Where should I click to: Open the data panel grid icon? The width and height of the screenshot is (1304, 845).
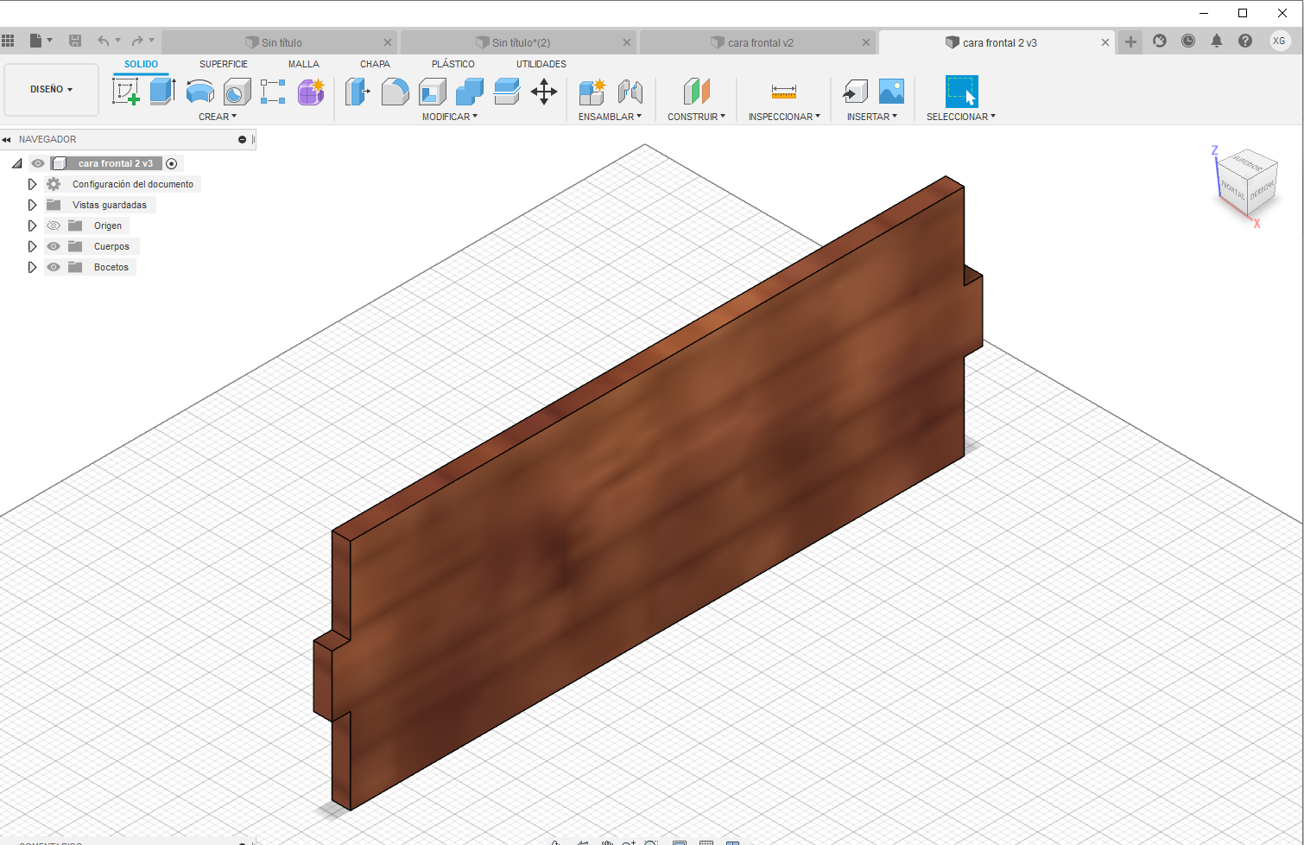[x=9, y=41]
